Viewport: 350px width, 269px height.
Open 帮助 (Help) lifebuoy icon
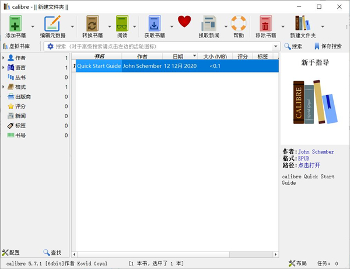click(239, 24)
